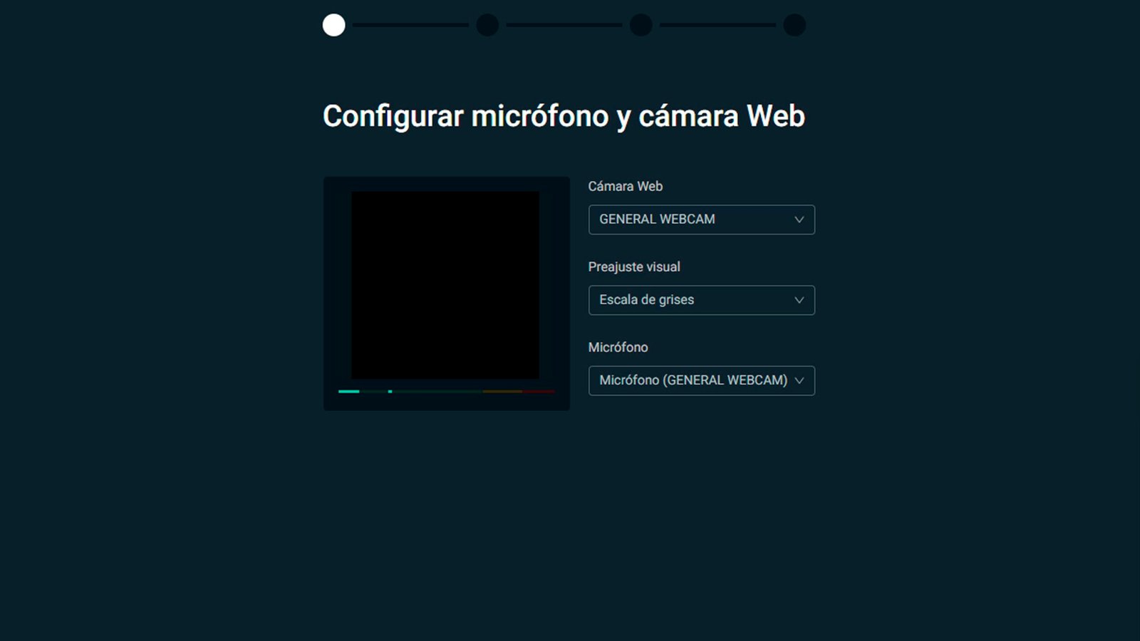Click the chevron arrow in Micrófono dropdown
This screenshot has height=641, width=1140.
(799, 380)
